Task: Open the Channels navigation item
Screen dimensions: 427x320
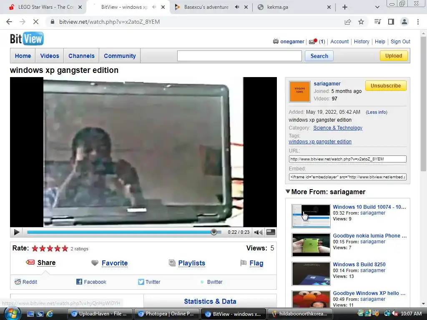Action: click(81, 56)
